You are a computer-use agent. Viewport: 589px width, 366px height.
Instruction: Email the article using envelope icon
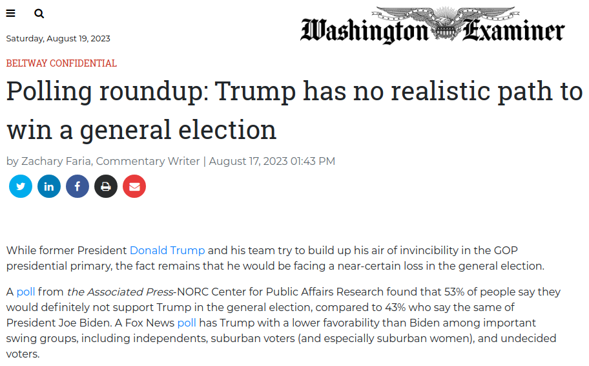tap(134, 186)
